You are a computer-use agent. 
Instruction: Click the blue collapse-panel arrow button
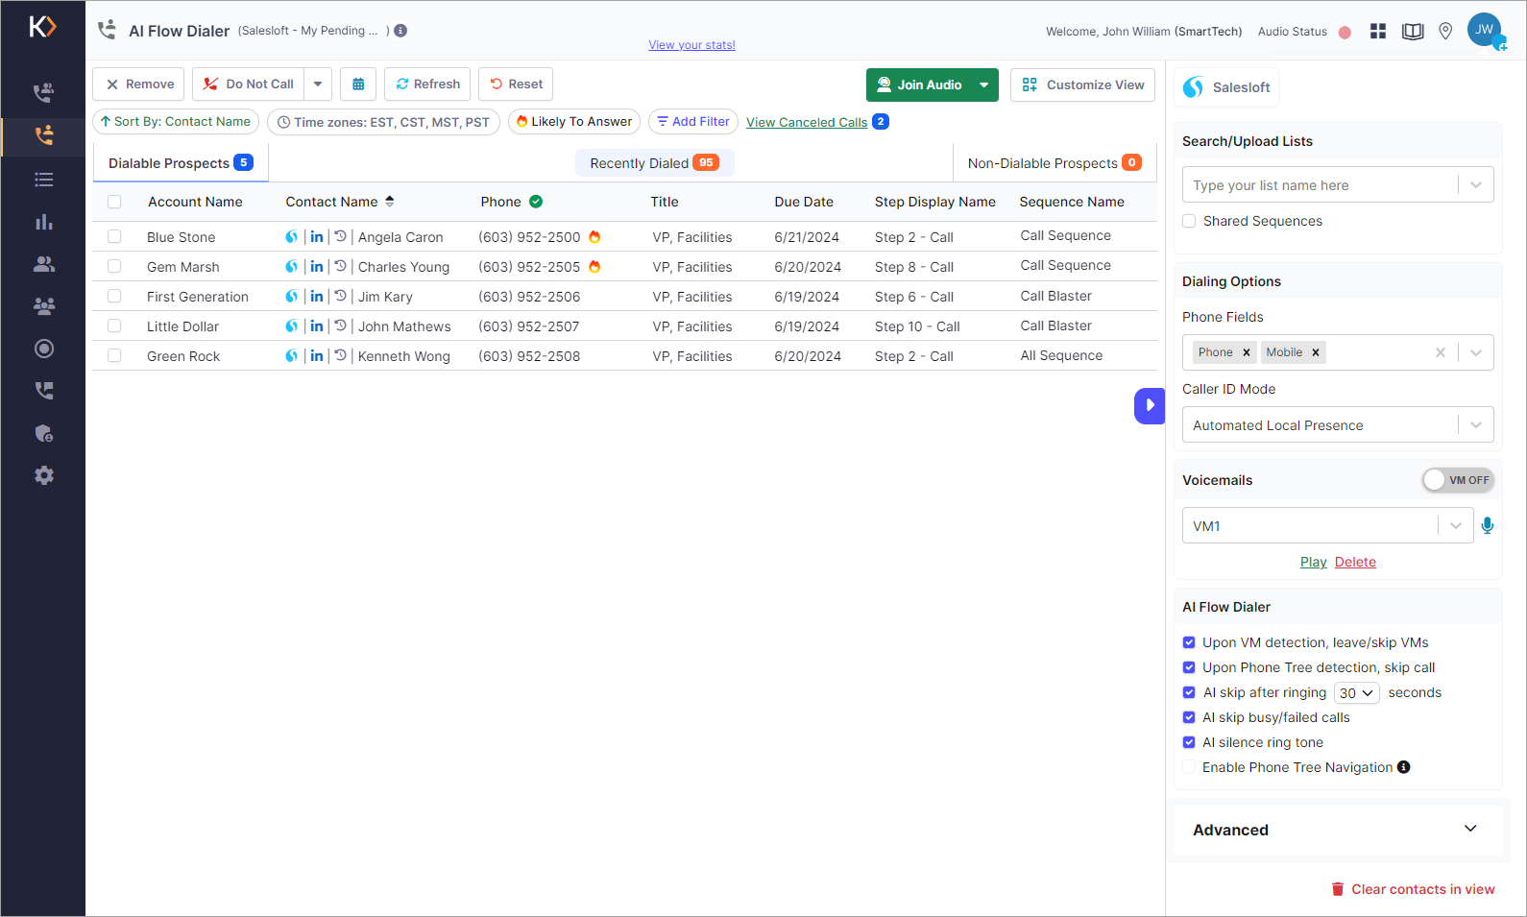(1150, 405)
